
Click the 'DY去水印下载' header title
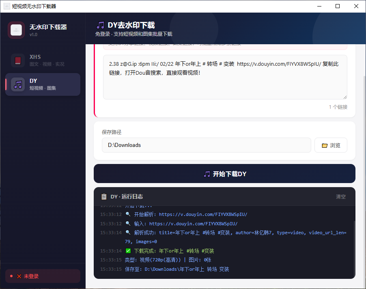coord(131,25)
